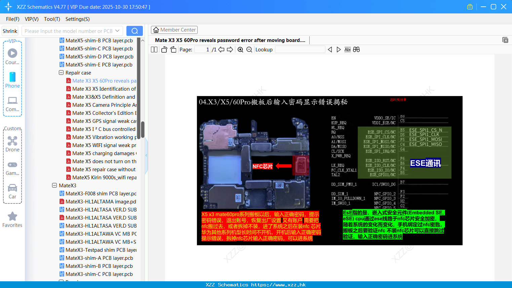Close the document tab panel icon
The height and width of the screenshot is (288, 512).
505,40
